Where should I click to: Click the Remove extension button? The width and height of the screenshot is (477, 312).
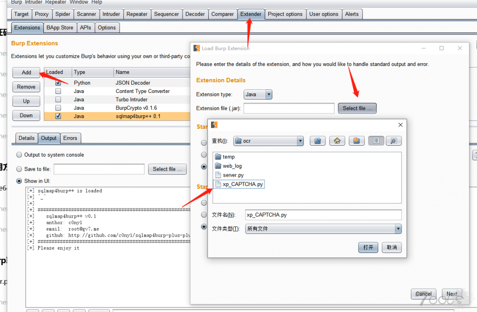pyautogui.click(x=26, y=87)
